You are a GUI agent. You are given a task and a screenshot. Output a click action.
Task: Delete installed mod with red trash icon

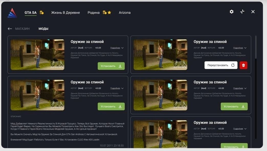243,65
